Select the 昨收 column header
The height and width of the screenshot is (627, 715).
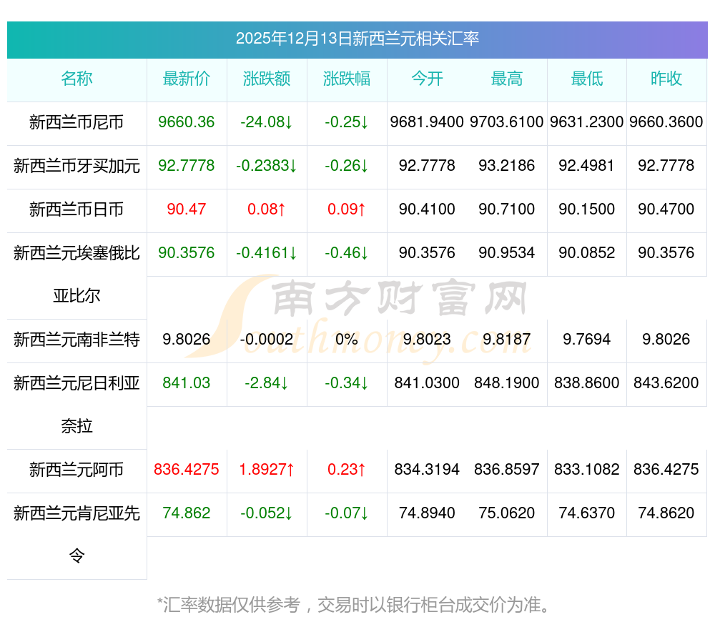click(666, 79)
